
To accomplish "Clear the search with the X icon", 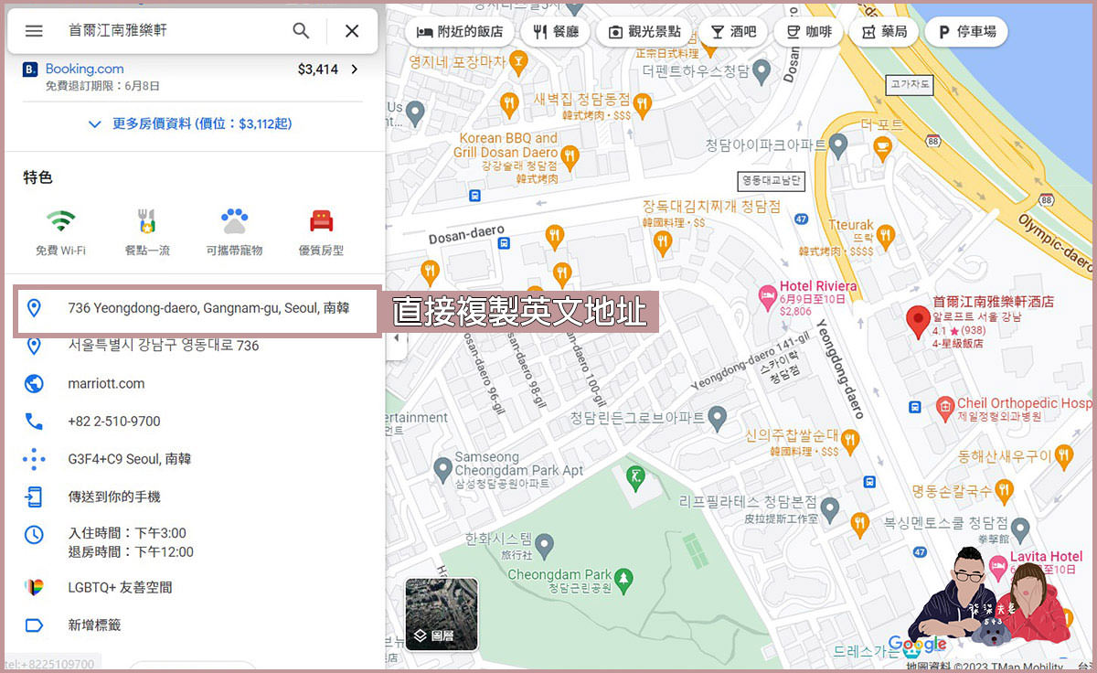I will click(x=352, y=30).
